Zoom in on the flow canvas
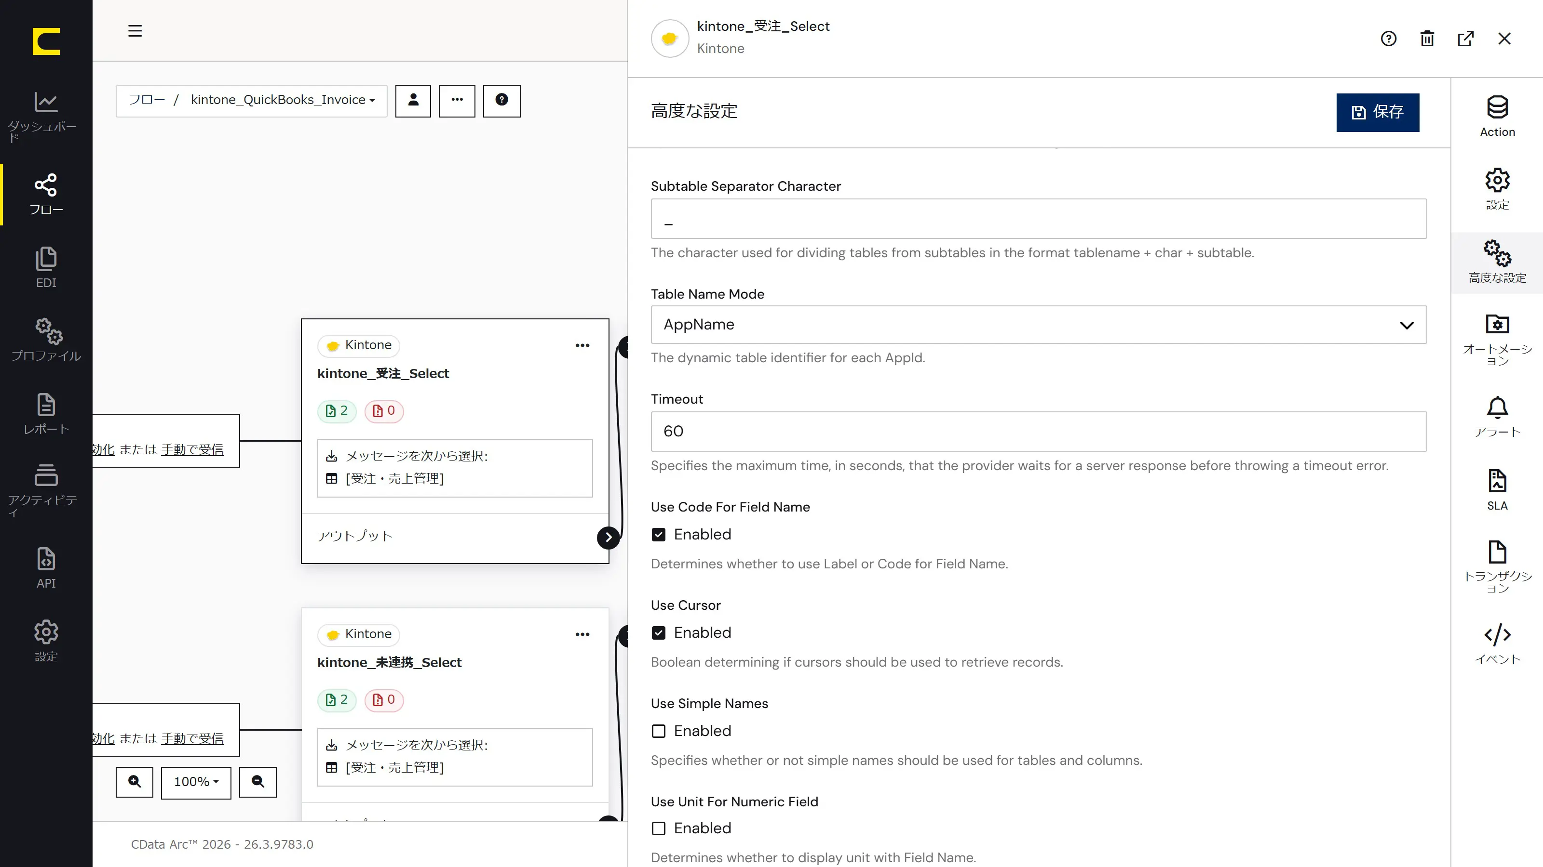The width and height of the screenshot is (1543, 867). click(x=134, y=782)
